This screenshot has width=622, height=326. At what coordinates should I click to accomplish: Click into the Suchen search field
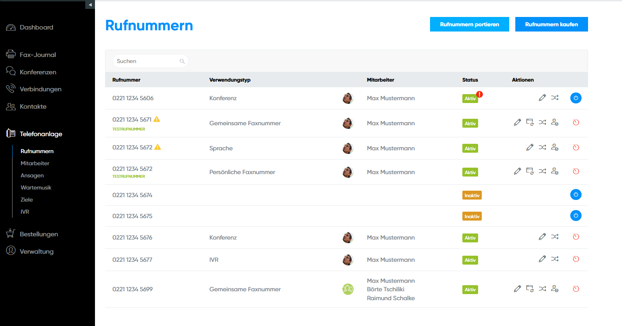tap(145, 61)
